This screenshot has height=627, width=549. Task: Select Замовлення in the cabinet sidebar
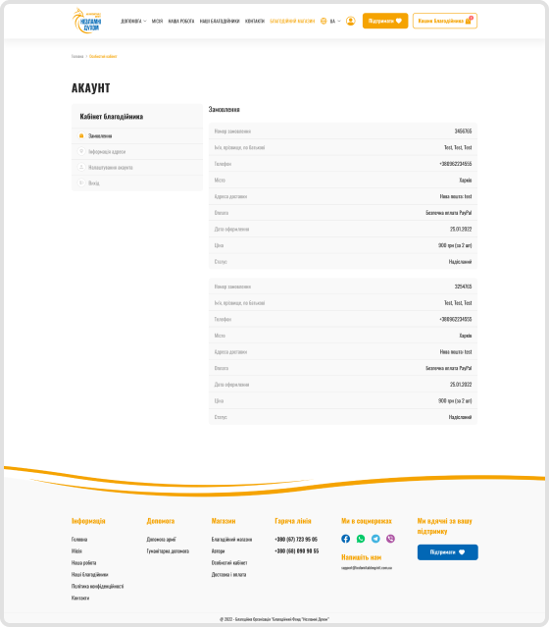click(137, 136)
